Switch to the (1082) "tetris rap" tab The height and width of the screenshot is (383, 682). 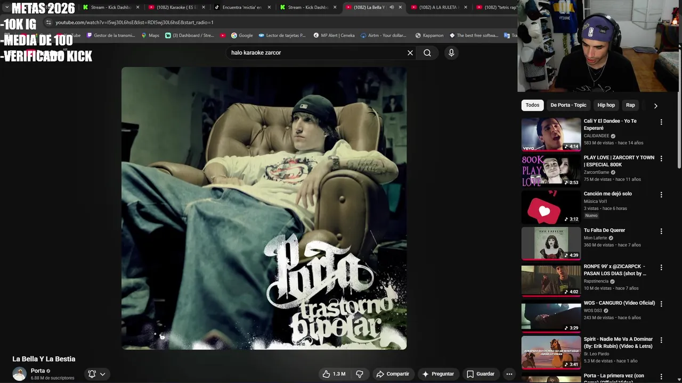[496, 7]
